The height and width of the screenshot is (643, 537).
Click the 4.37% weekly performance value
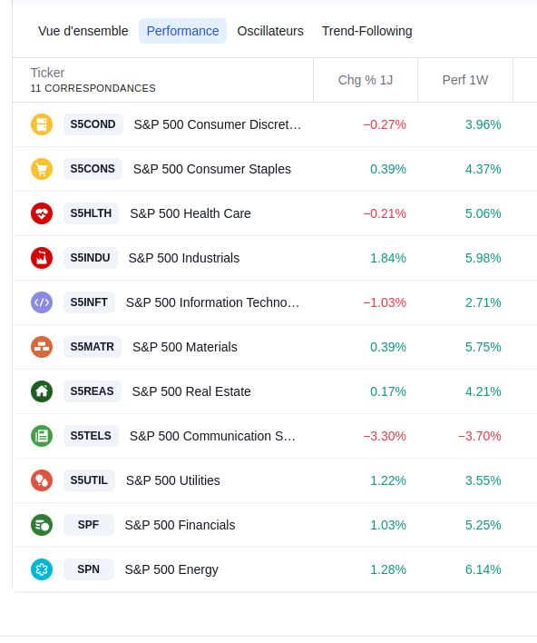pyautogui.click(x=483, y=169)
